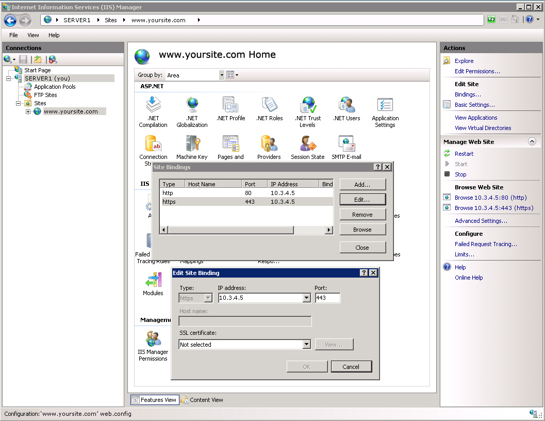This screenshot has width=545, height=421.
Task: Click the Save icon in Connections toolbar
Action: click(23, 59)
